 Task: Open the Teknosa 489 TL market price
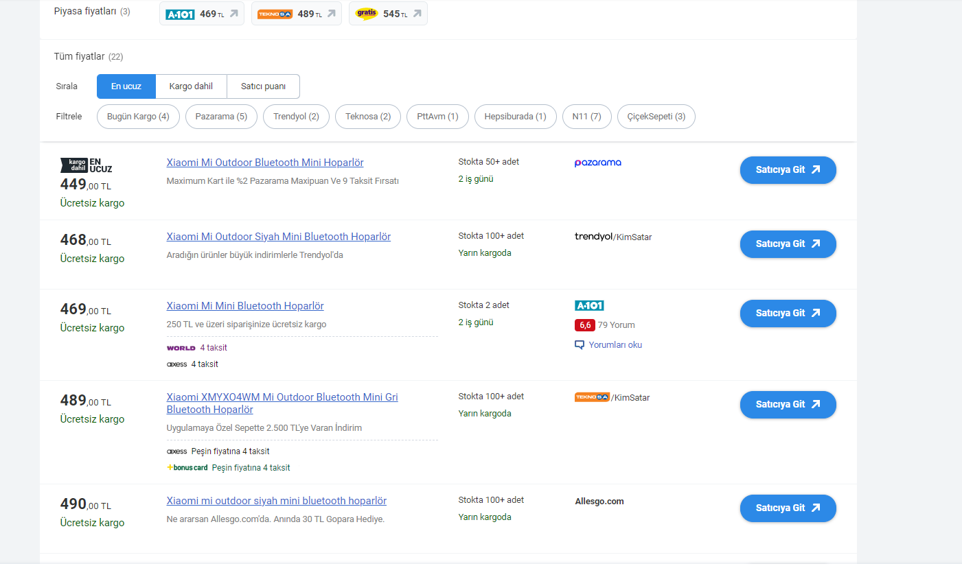[x=296, y=14]
